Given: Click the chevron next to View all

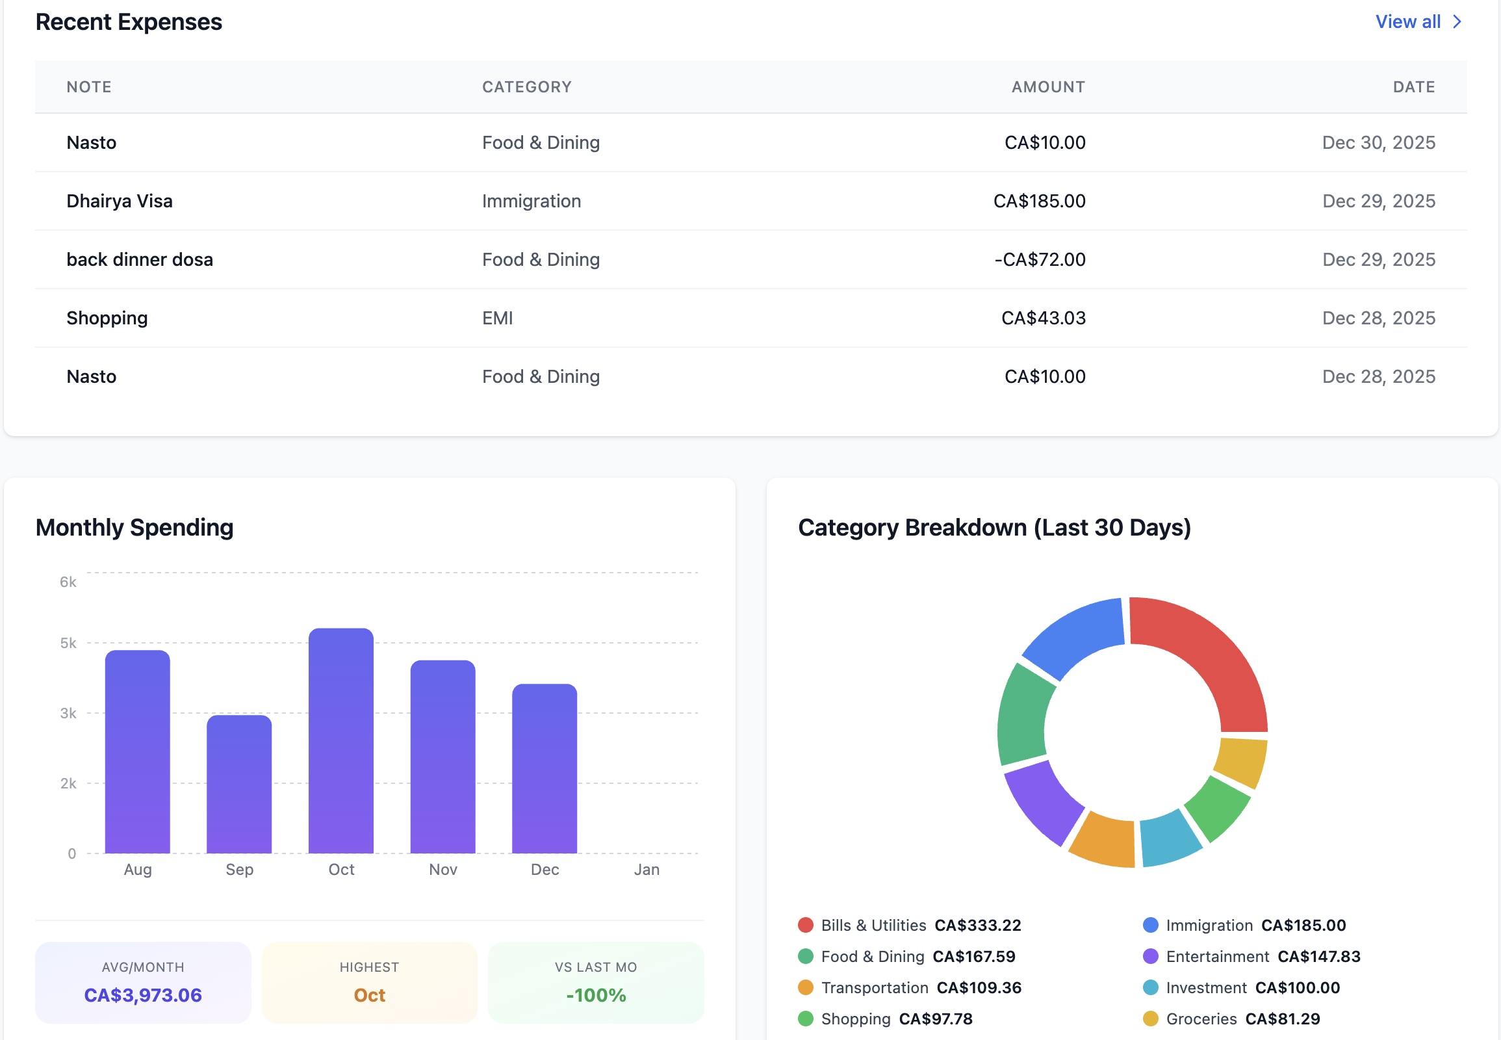Looking at the screenshot, I should click(1457, 21).
